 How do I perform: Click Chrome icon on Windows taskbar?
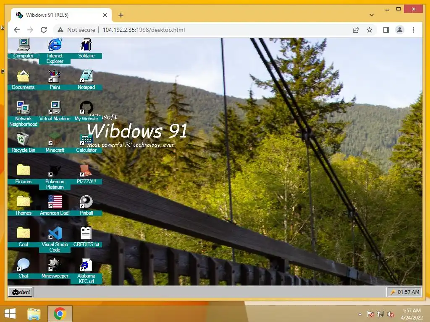pos(60,314)
